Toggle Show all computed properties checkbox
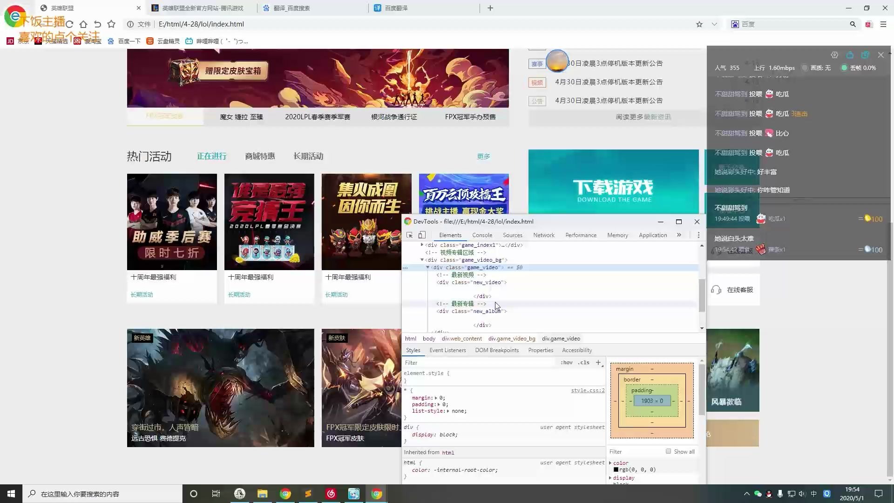The height and width of the screenshot is (503, 894). click(x=668, y=451)
